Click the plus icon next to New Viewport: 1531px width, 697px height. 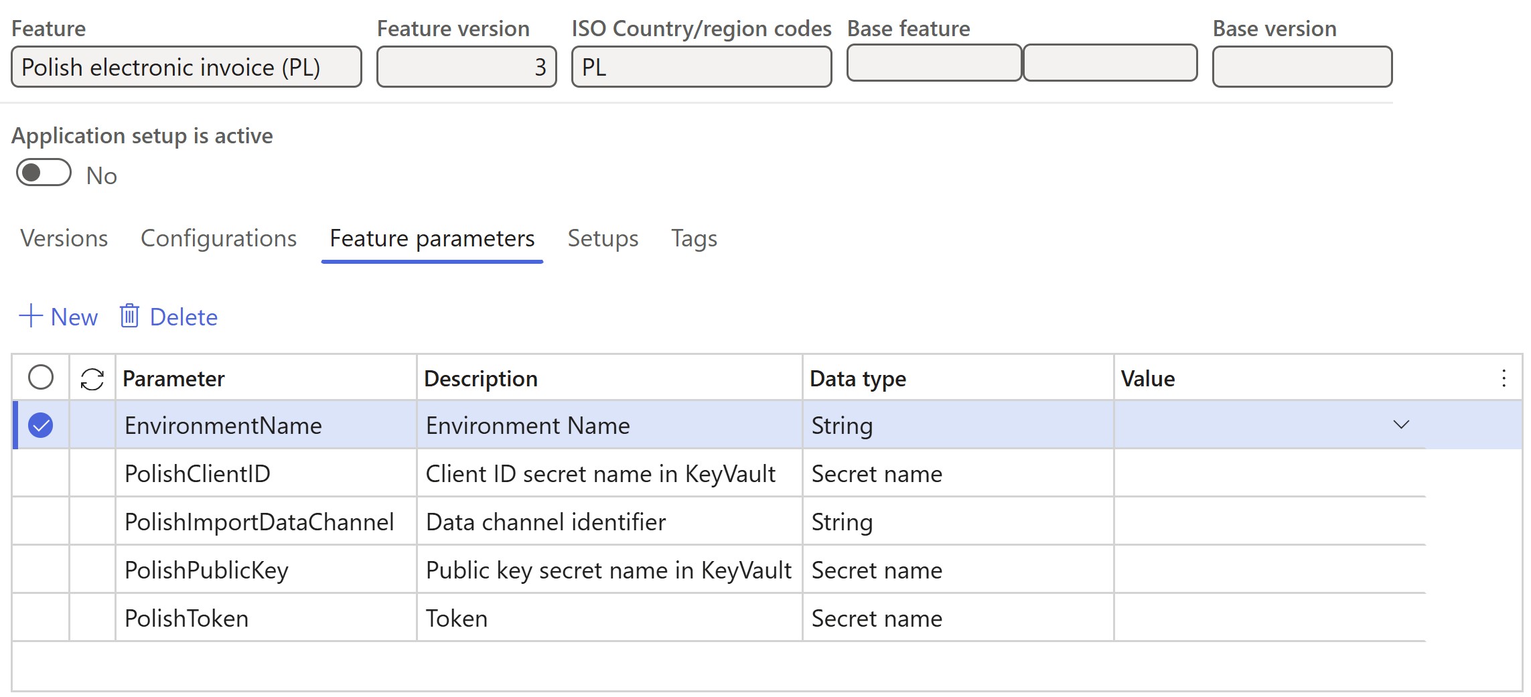point(30,317)
